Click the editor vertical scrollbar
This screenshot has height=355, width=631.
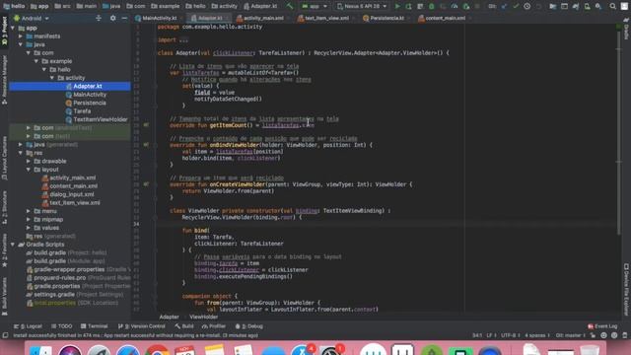click(x=619, y=133)
